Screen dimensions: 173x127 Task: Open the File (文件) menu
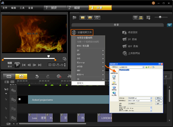click(x=5, y=8)
